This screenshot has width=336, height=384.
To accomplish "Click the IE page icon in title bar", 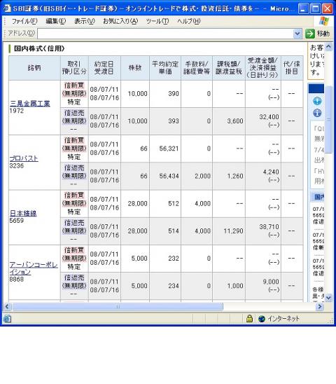I will (x=7, y=8).
